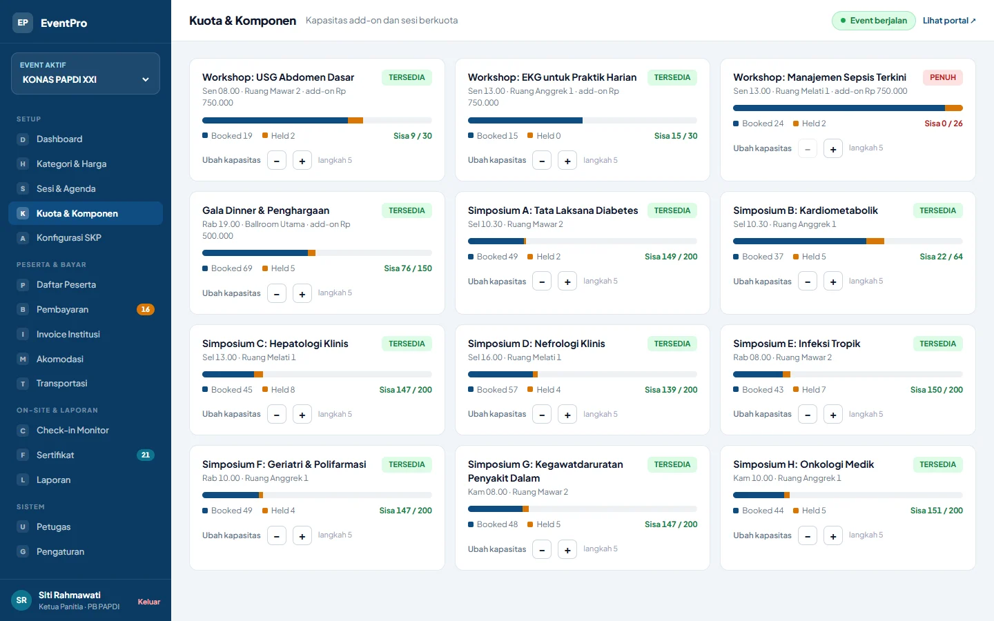
Task: Decrease capacity for Gala Dinner & Penghargaan
Action: 277,294
